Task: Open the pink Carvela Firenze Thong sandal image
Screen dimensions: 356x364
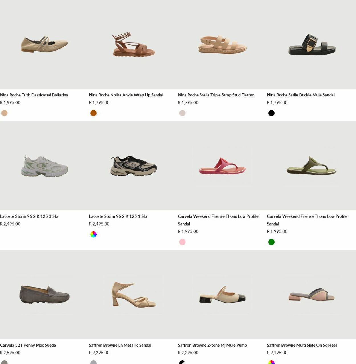Action: (x=222, y=166)
